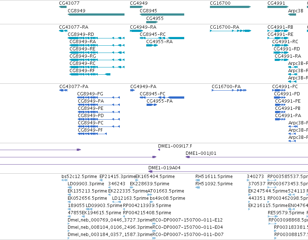Select protein CG8949-PC
The image size is (308, 240).
90,123
